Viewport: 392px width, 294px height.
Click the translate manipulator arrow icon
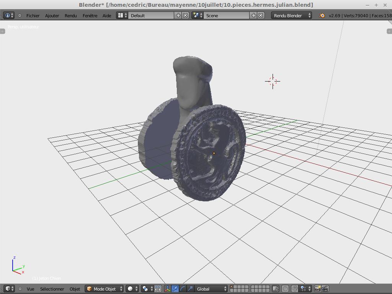coord(175,289)
